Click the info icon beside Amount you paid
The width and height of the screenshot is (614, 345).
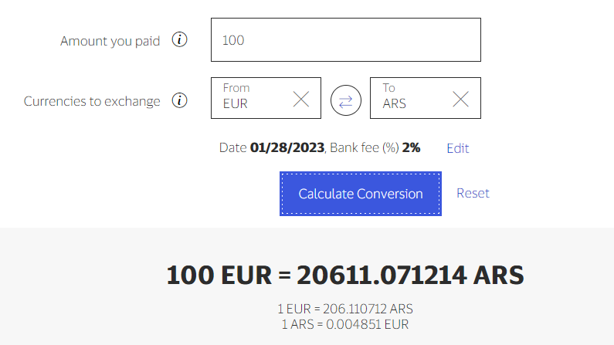(x=179, y=40)
